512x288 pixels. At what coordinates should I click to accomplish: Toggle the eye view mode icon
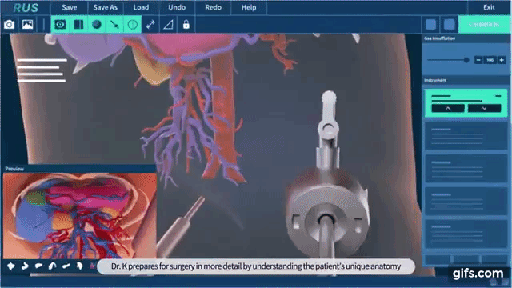point(60,25)
